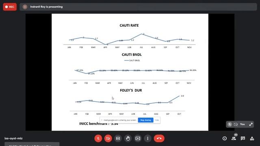This screenshot has width=260, height=146.
Task: Click the JUL peak point on CAUTI RATE
Action: pyautogui.click(x=142, y=34)
